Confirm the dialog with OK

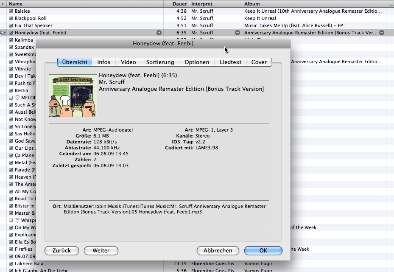coord(263,250)
